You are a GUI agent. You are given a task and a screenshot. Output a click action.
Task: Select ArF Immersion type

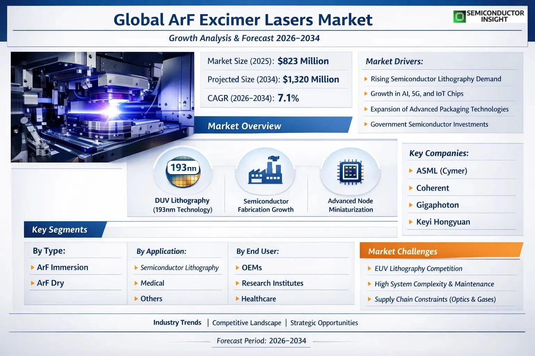(62, 267)
